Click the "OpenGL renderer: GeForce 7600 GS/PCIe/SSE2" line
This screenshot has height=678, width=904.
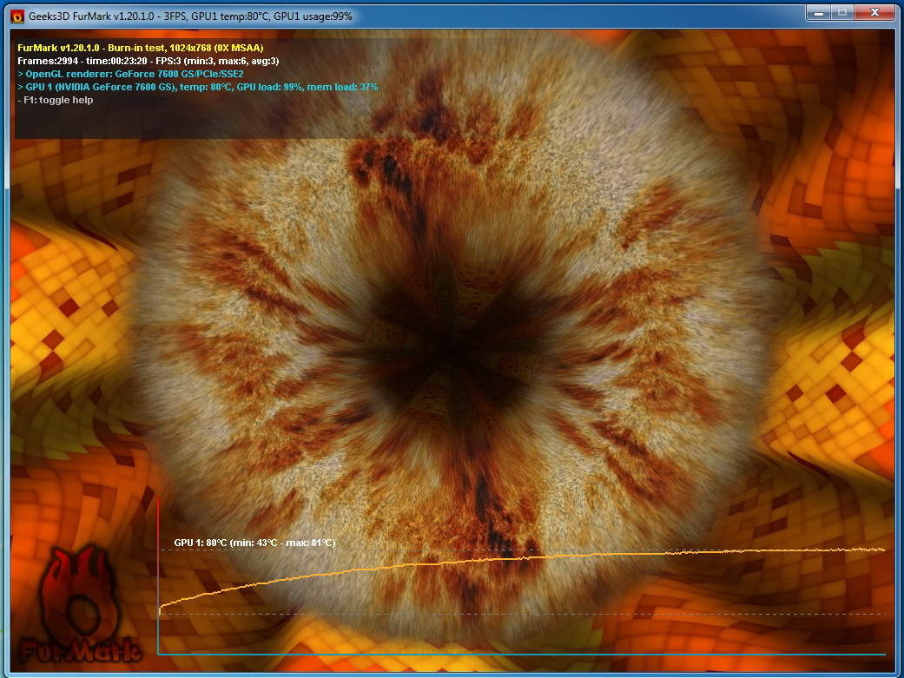click(x=130, y=74)
